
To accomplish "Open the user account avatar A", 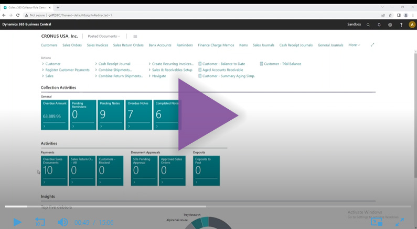I will pyautogui.click(x=412, y=25).
